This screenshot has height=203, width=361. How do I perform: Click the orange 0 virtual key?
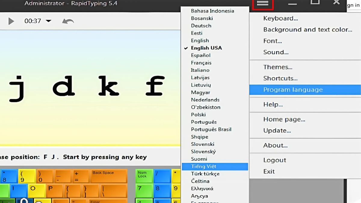[45, 176]
